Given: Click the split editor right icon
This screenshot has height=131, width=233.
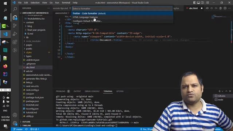Looking at the screenshot, I should tap(225, 8).
